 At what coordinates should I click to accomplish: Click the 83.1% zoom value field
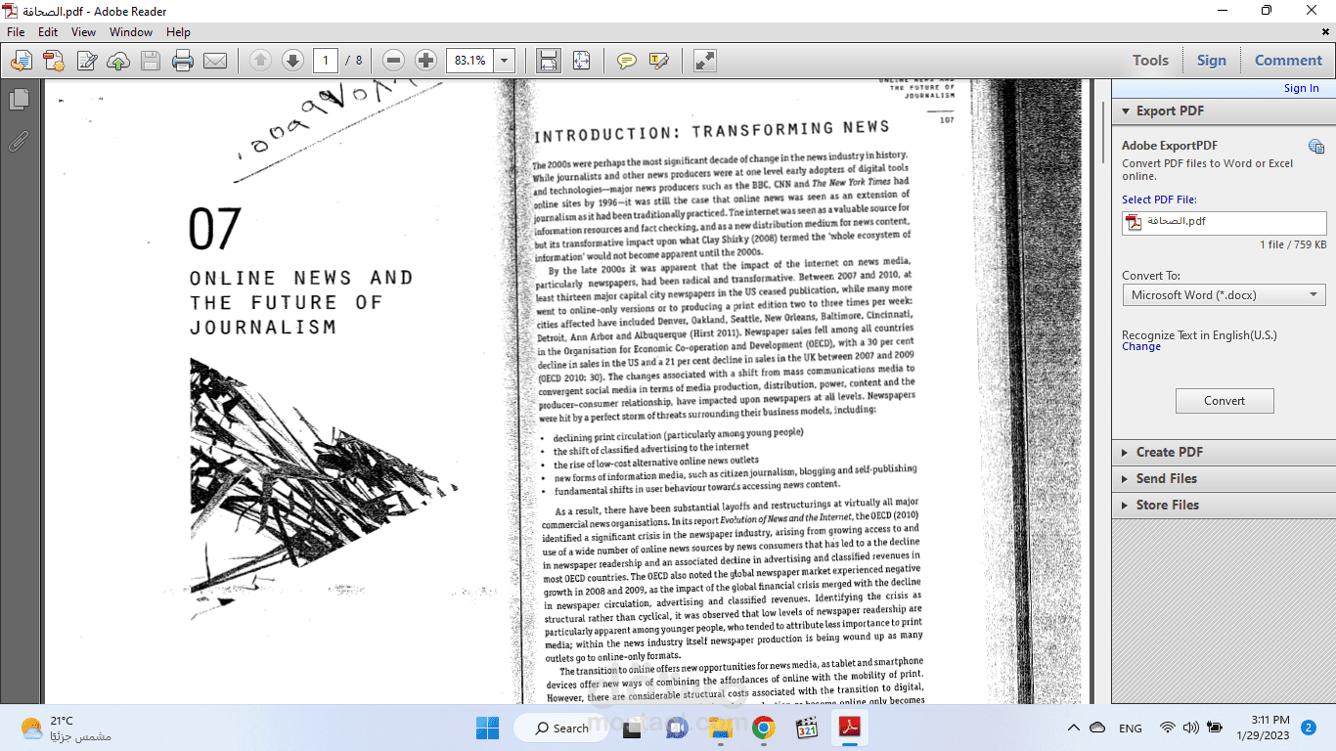[x=470, y=61]
